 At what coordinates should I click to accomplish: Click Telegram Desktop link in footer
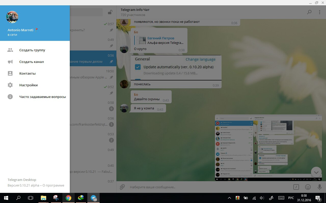click(22, 180)
